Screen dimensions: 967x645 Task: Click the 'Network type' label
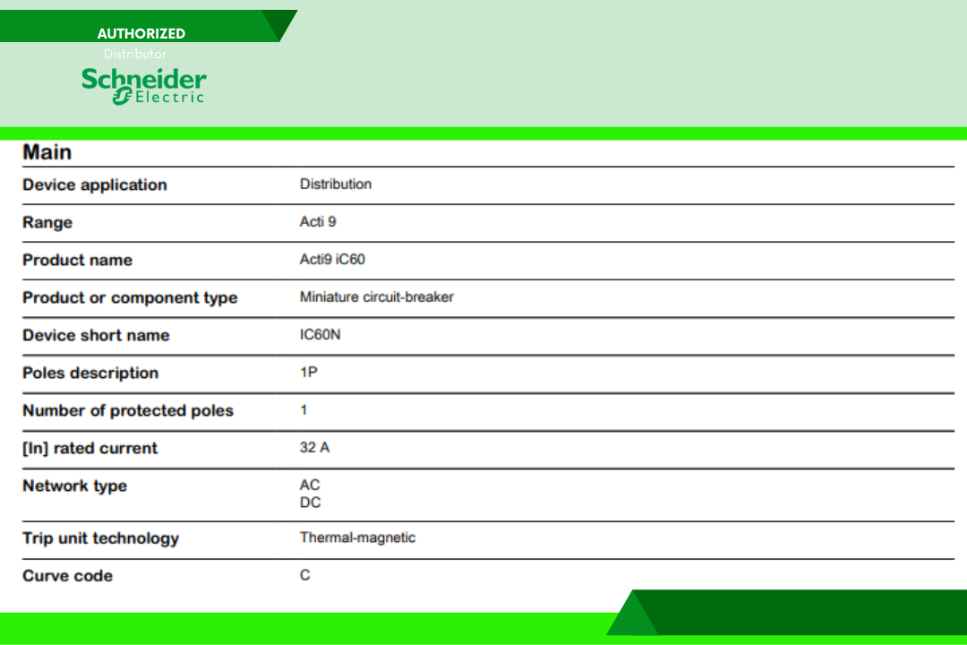click(x=74, y=486)
